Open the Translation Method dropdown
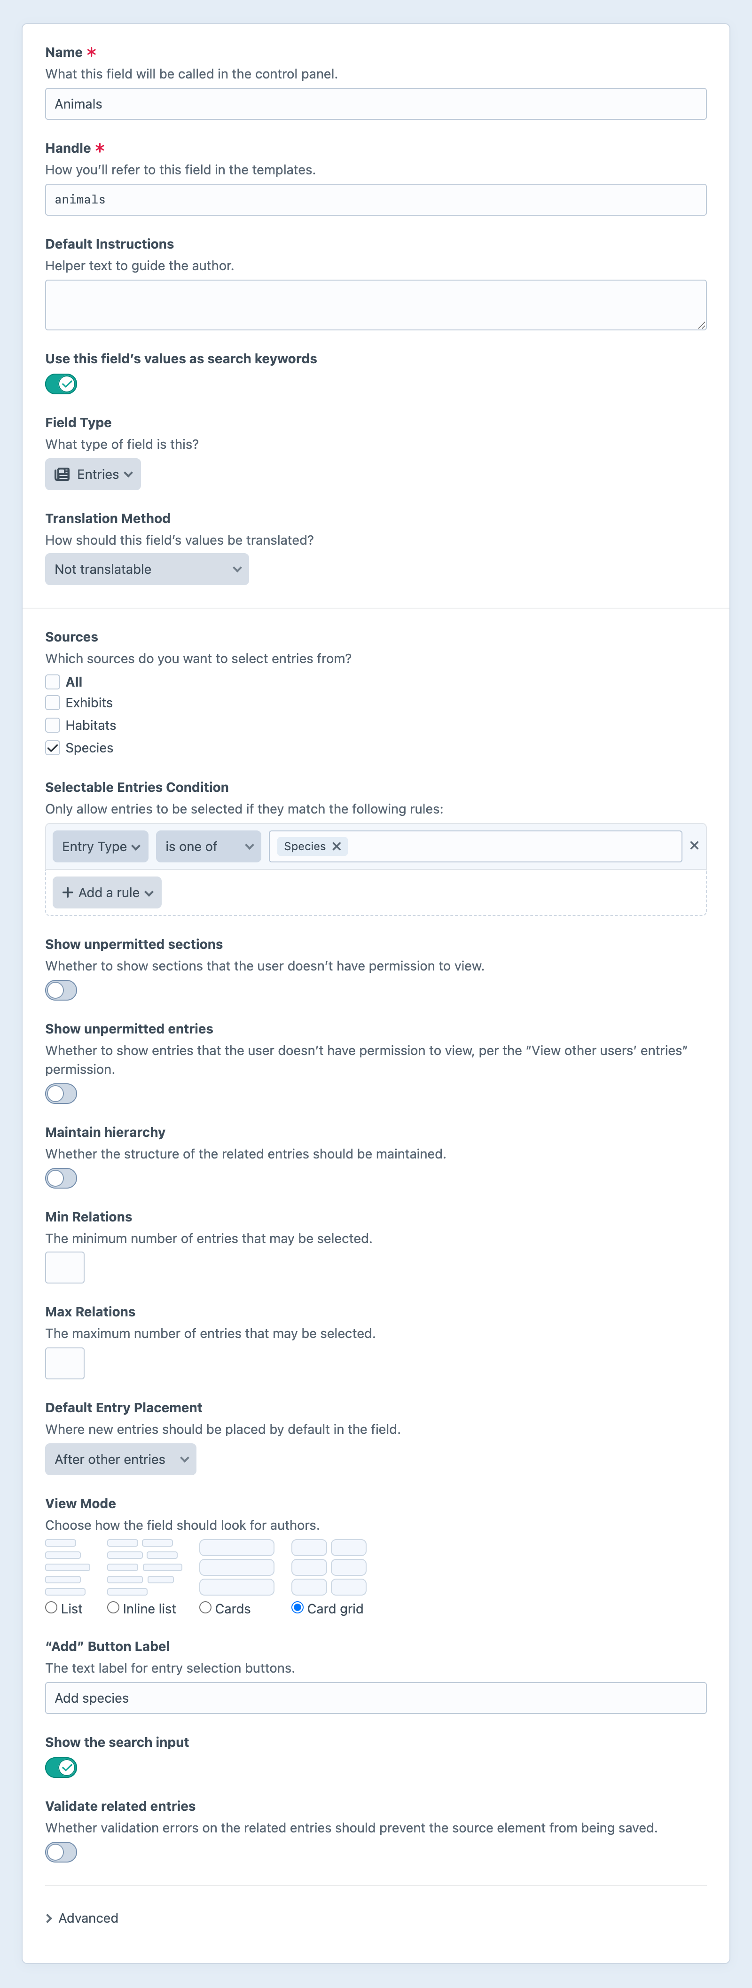This screenshot has width=752, height=1988. tap(147, 569)
